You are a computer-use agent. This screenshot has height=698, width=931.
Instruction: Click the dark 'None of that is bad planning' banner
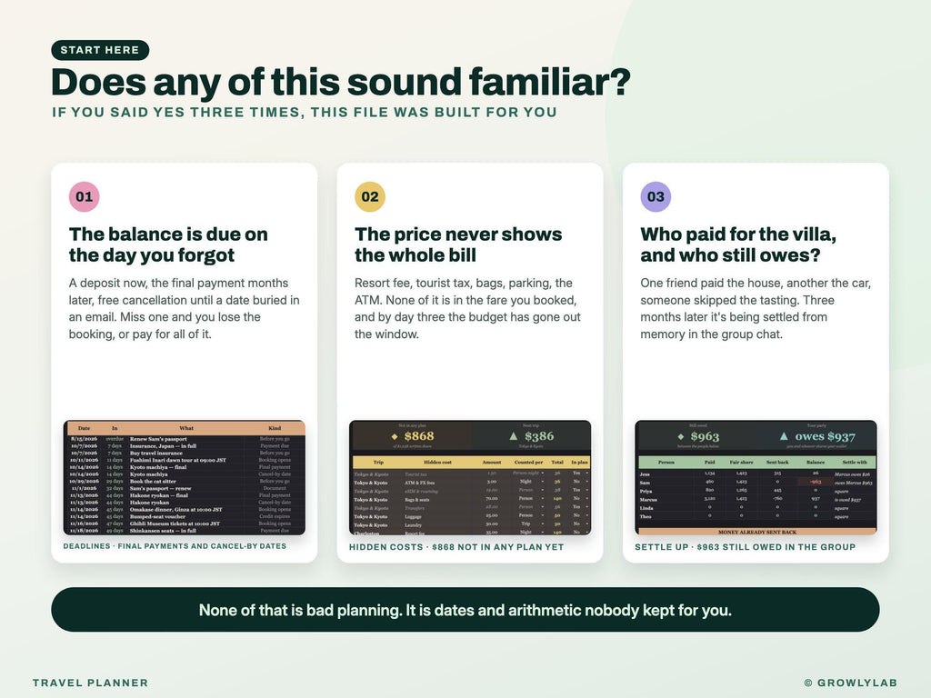click(465, 610)
